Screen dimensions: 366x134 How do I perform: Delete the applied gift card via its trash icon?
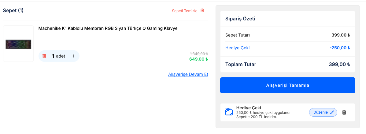point(344,112)
